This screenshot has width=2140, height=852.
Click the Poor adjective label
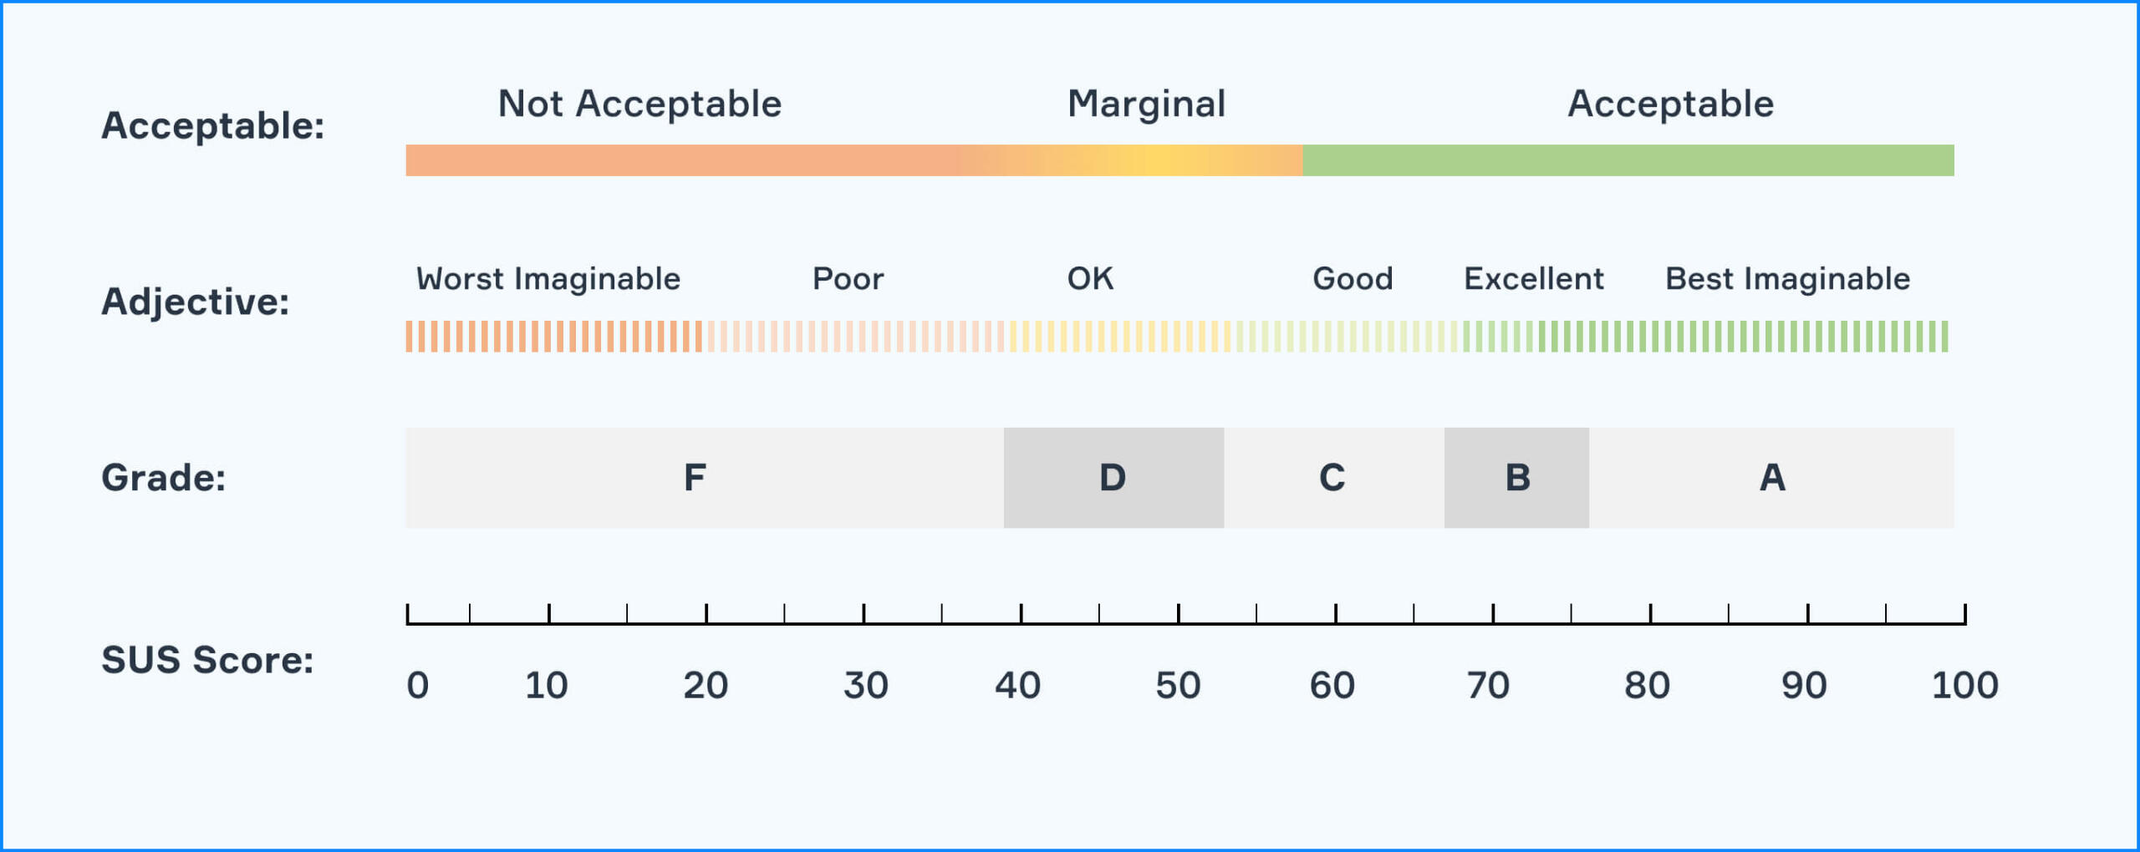pyautogui.click(x=848, y=278)
